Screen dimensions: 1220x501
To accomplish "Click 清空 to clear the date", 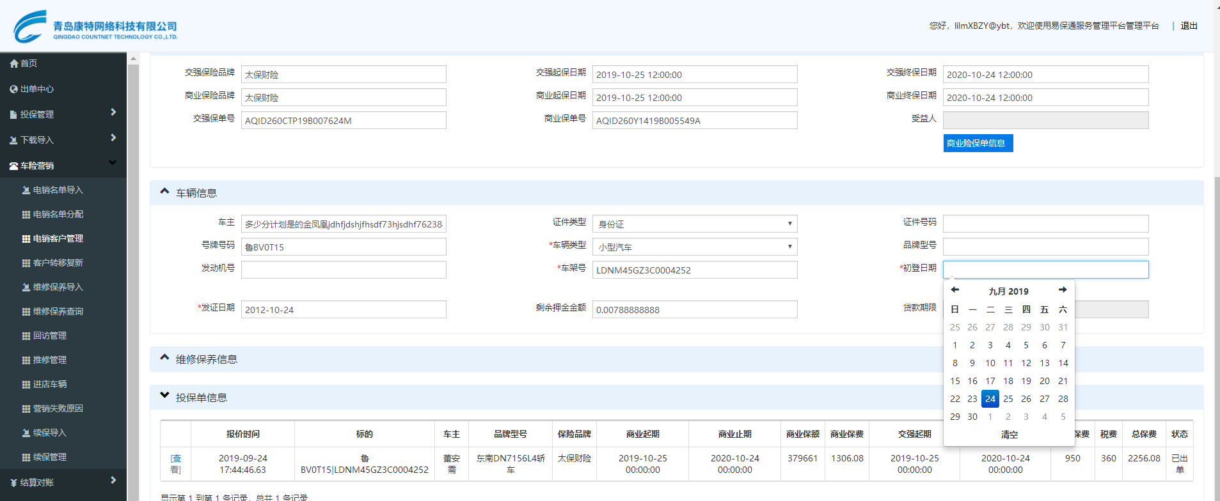I will [x=1009, y=435].
